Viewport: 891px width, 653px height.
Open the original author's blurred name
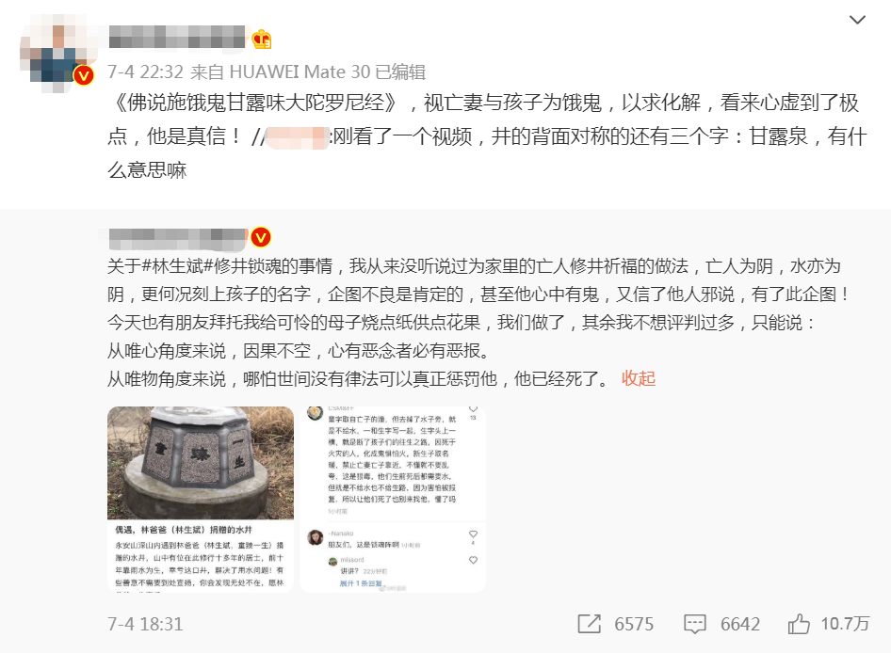(x=178, y=238)
